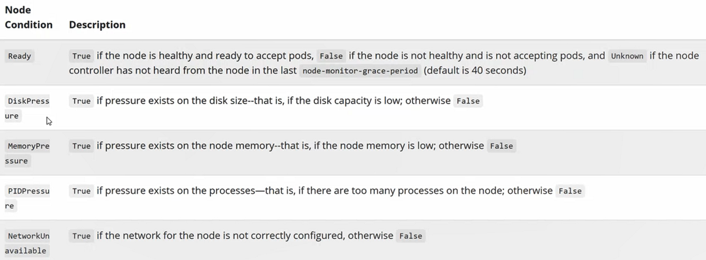The width and height of the screenshot is (706, 260).
Task: Click the True tag in MemoryPressure row
Action: [81, 146]
